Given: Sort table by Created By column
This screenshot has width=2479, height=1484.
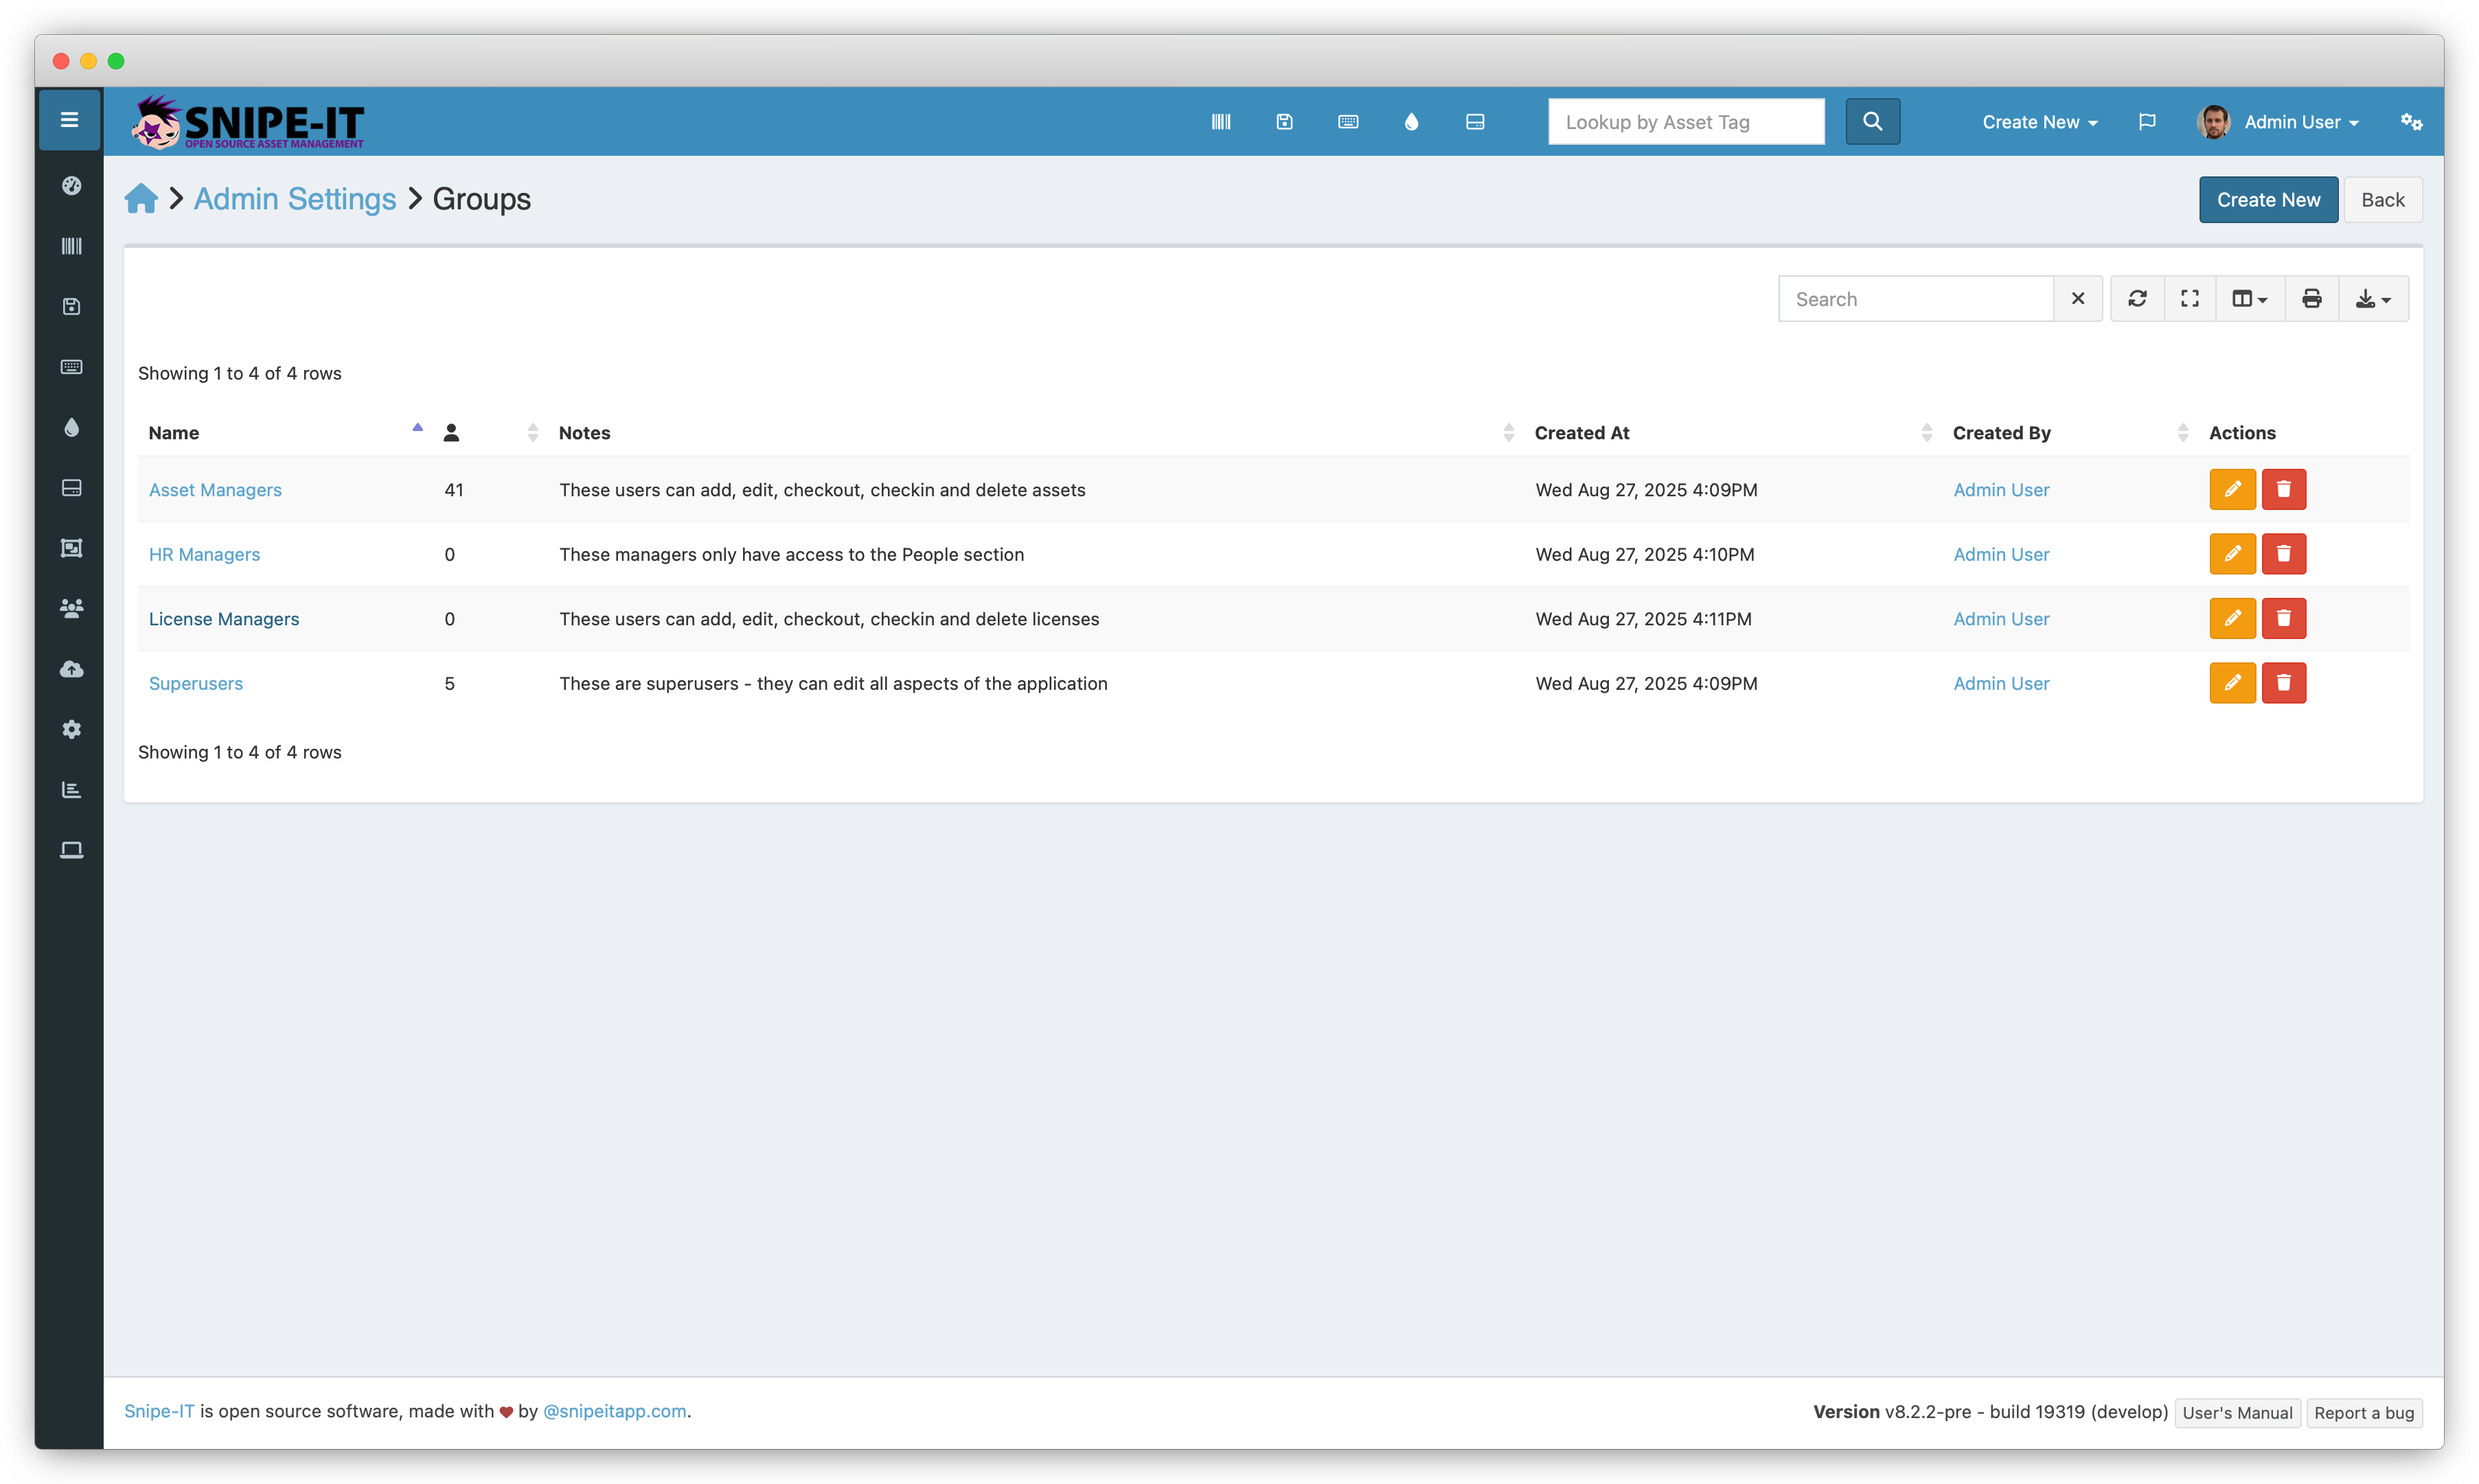Looking at the screenshot, I should tap(2070, 433).
